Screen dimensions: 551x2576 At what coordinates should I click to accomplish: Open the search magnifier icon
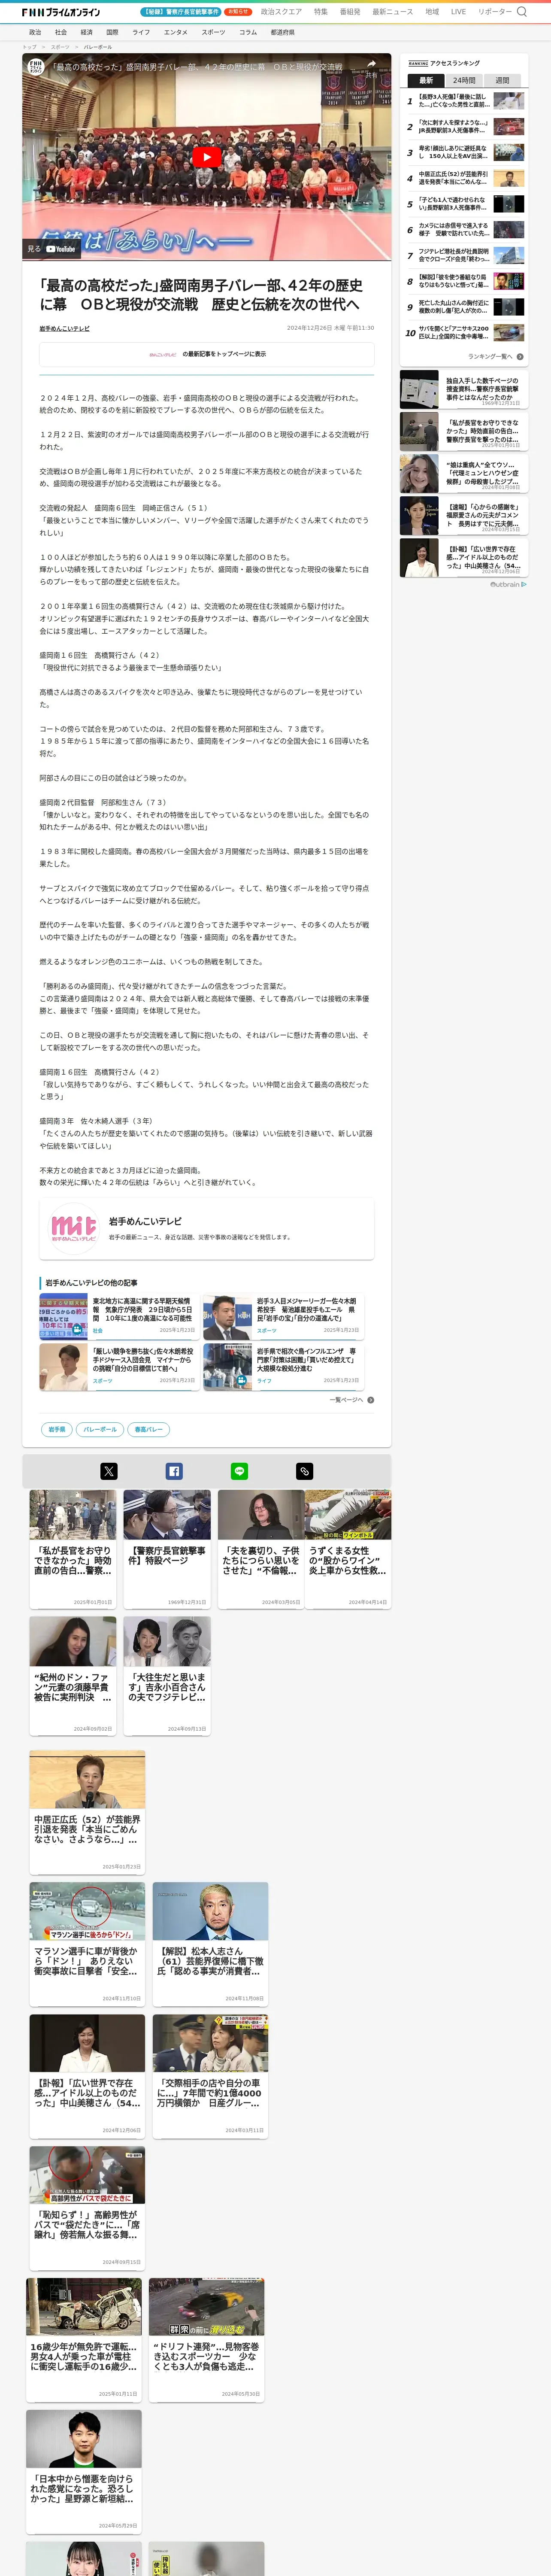[x=521, y=12]
